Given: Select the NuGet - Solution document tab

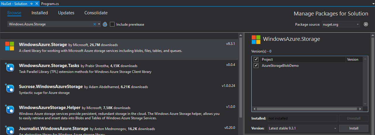Looking at the screenshot, I should pos(14,4).
